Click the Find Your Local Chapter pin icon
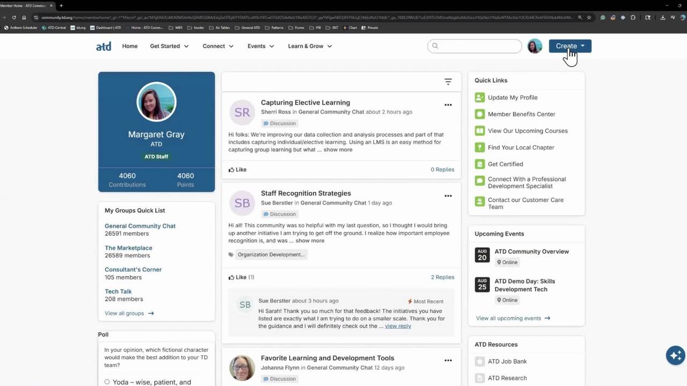This screenshot has width=687, height=386. 480,147
